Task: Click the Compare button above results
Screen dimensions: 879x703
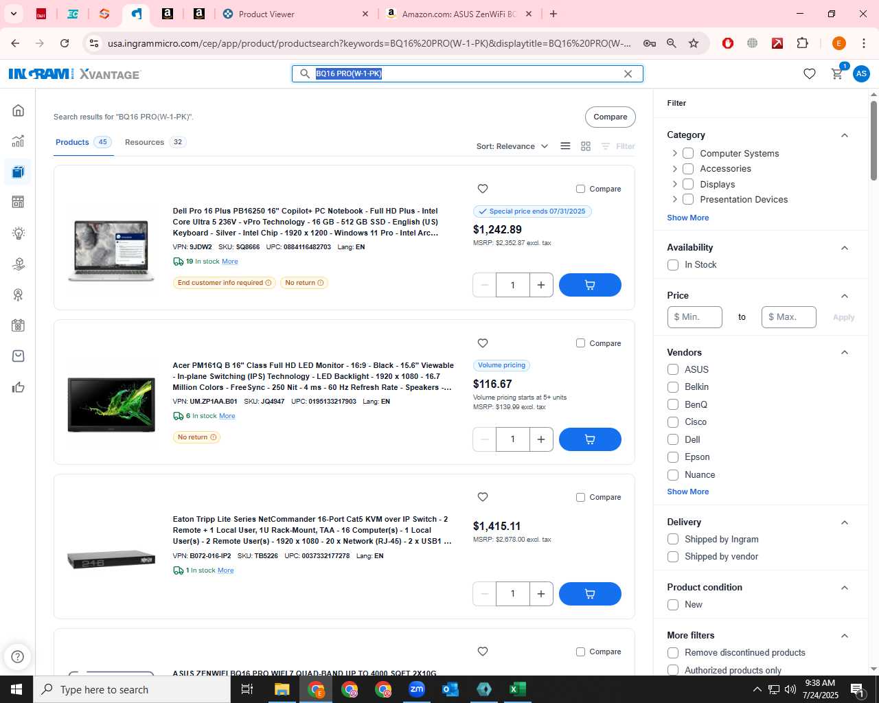Action: pyautogui.click(x=610, y=117)
